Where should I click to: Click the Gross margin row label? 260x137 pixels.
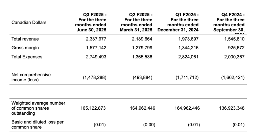tap(25, 48)
